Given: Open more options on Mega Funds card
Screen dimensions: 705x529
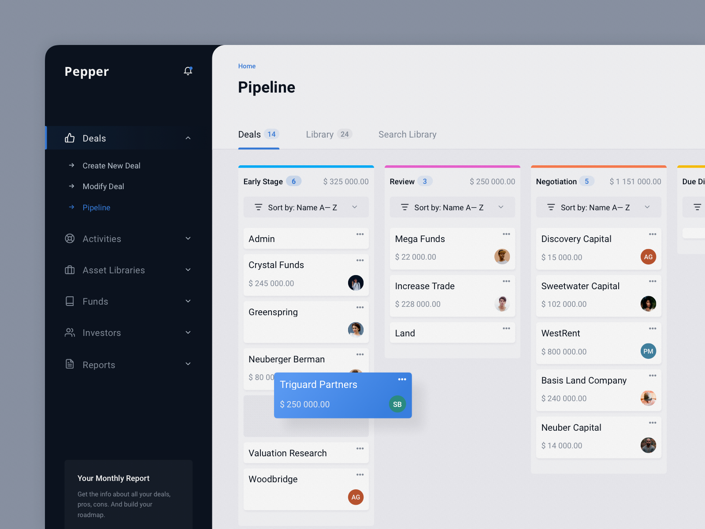Looking at the screenshot, I should click(506, 234).
